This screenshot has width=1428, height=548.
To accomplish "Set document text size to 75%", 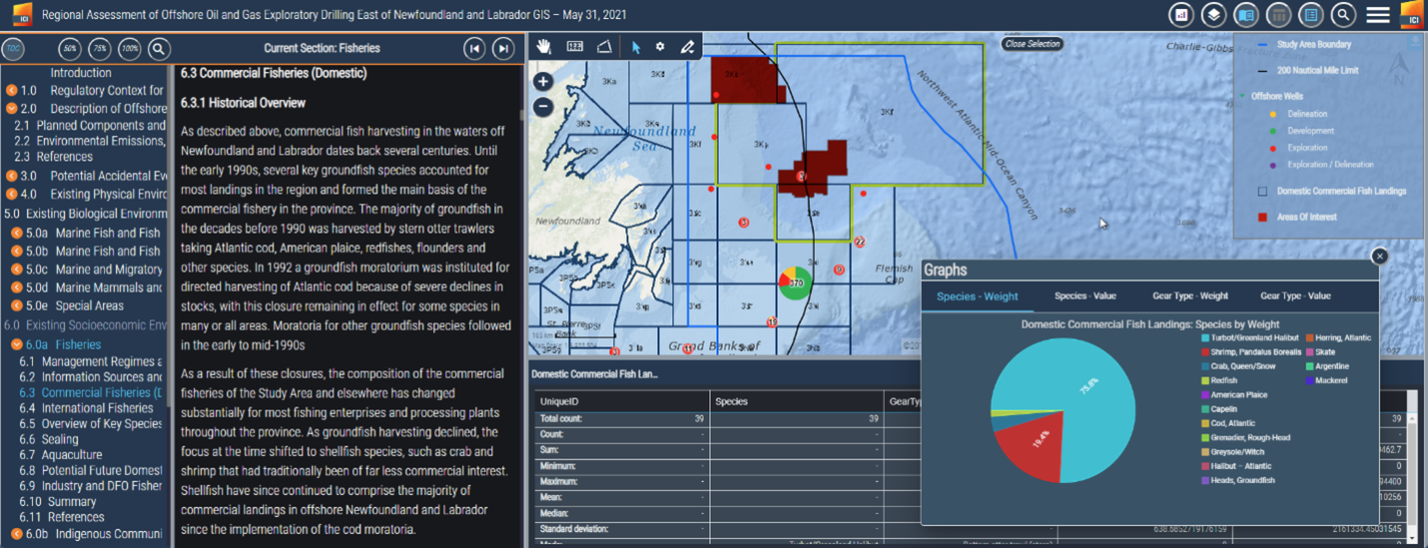I will tap(99, 48).
